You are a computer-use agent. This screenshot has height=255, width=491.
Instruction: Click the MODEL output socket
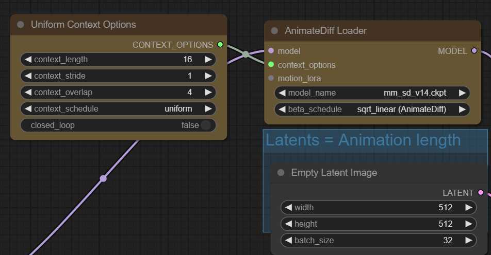coord(474,50)
